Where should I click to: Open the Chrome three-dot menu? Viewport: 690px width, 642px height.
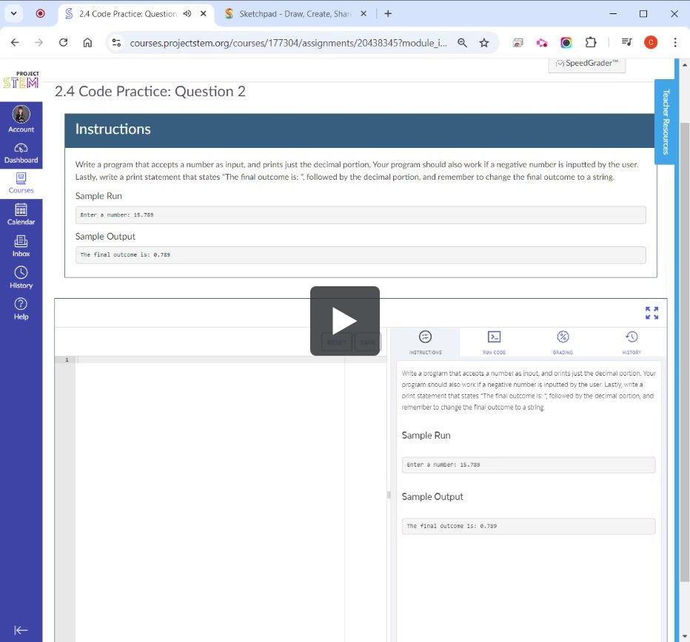[x=675, y=42]
